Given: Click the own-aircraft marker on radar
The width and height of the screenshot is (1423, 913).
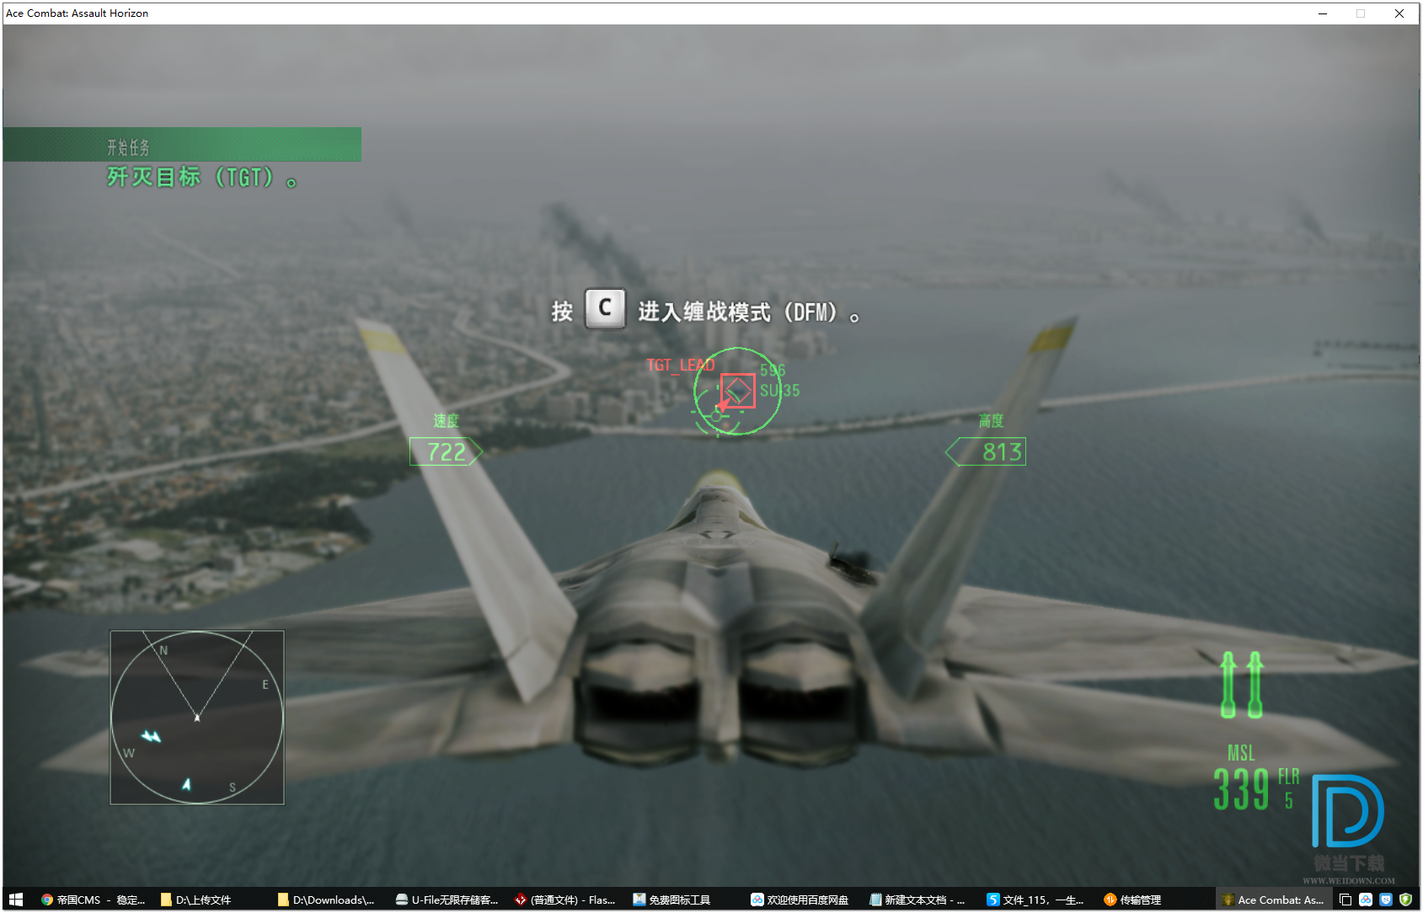Looking at the screenshot, I should (197, 718).
